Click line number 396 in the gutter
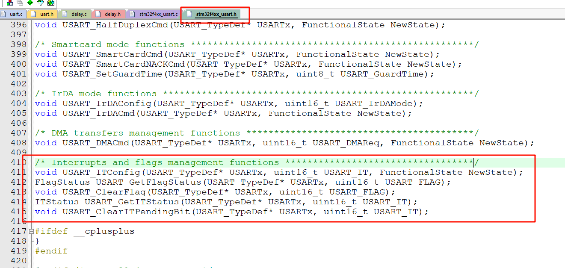This screenshot has height=268, width=565. click(19, 25)
